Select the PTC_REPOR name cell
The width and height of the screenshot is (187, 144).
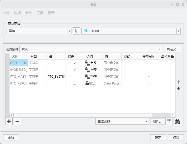[x=19, y=83]
